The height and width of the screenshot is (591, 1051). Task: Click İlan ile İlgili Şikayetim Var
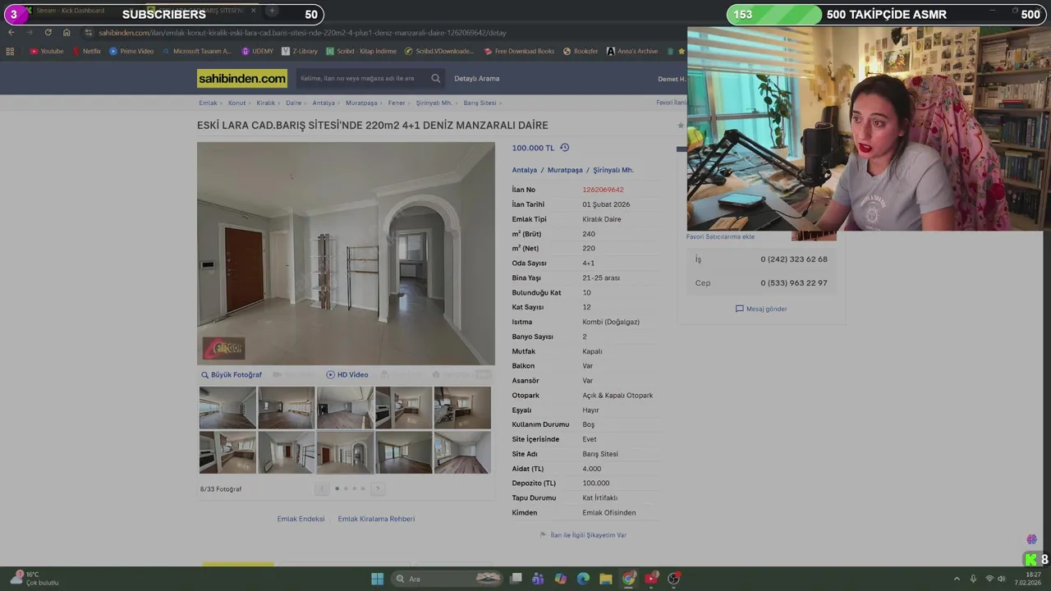tap(588, 535)
